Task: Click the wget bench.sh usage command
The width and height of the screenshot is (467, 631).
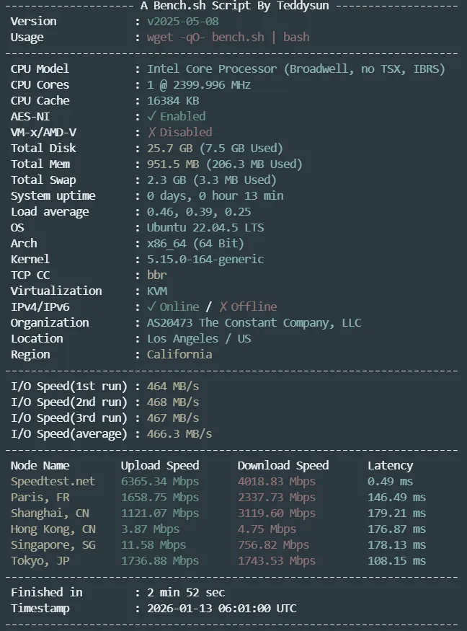Action: [x=228, y=37]
